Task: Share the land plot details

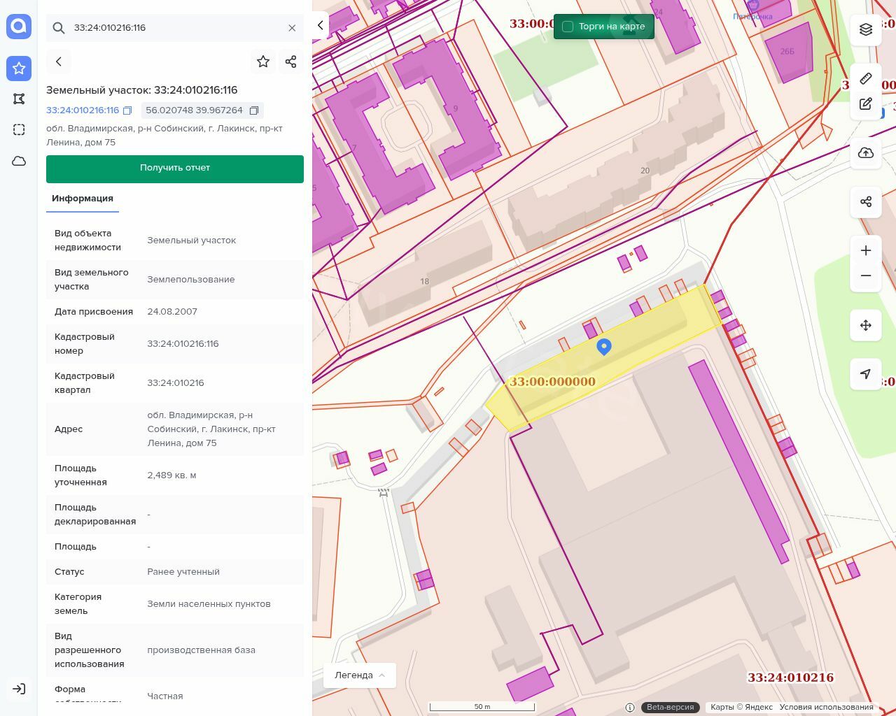Action: pos(291,62)
